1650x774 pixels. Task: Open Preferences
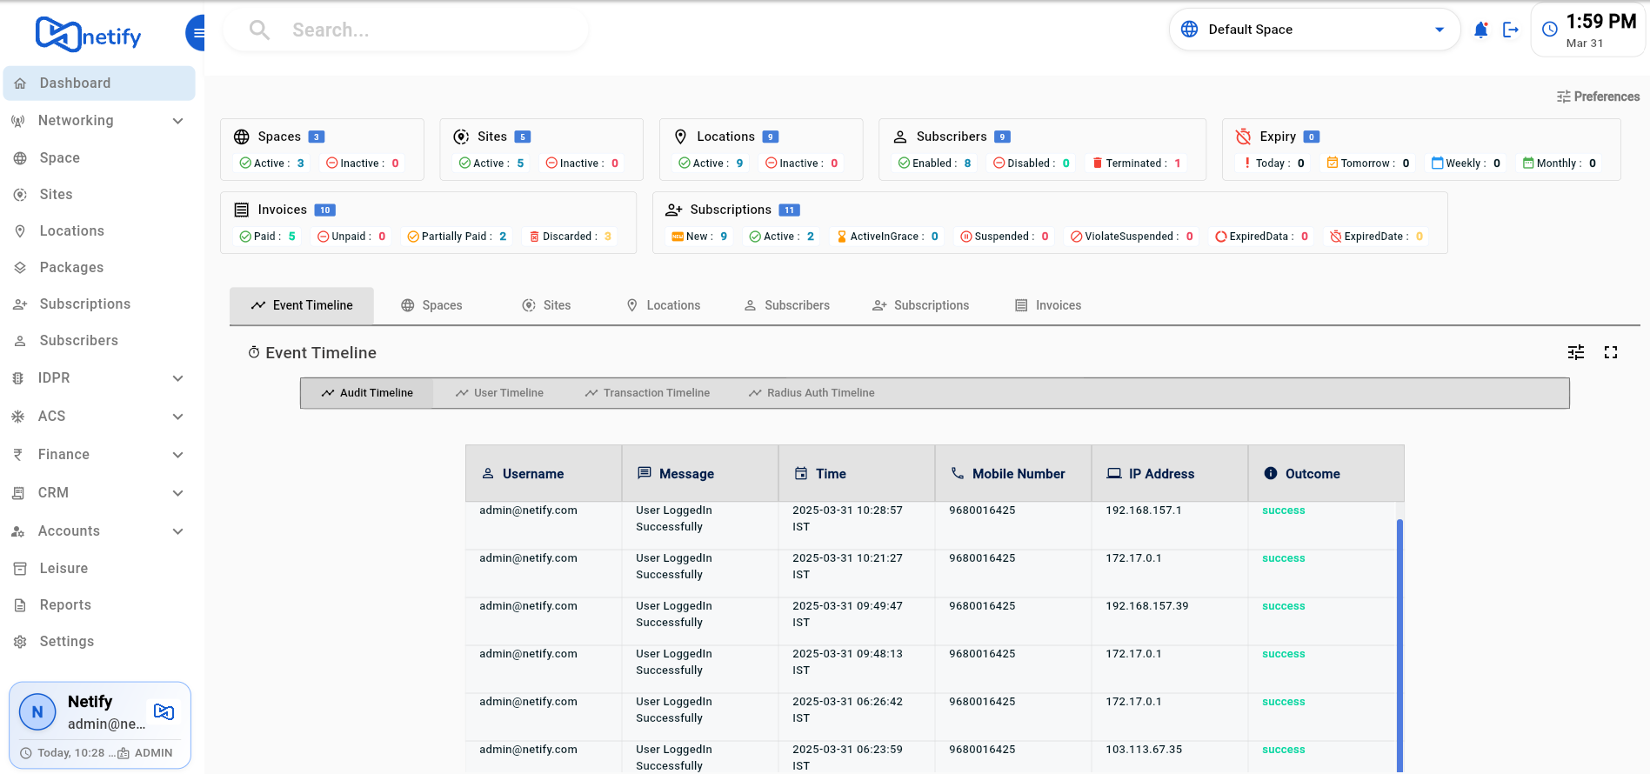click(1598, 97)
